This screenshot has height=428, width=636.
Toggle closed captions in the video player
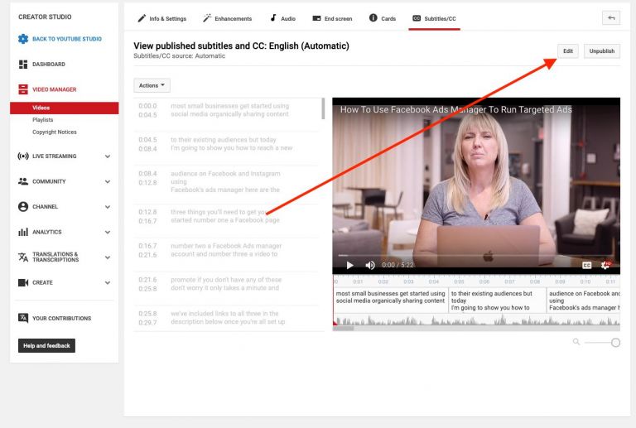tap(586, 265)
